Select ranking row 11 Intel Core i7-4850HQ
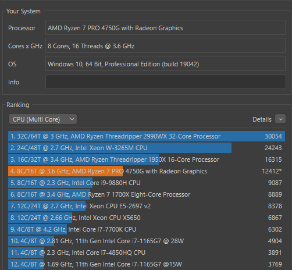The height and width of the screenshot is (270, 292). point(147,253)
